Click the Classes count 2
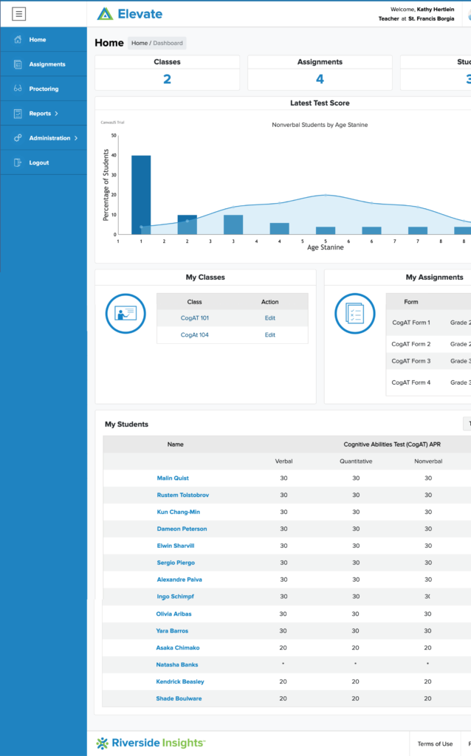 167,79
